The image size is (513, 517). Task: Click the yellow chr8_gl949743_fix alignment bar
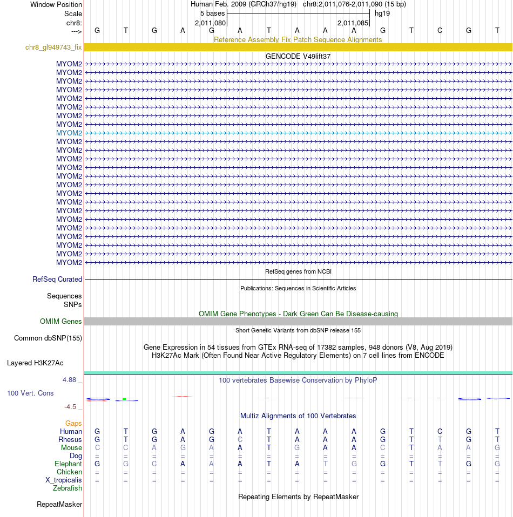298,47
